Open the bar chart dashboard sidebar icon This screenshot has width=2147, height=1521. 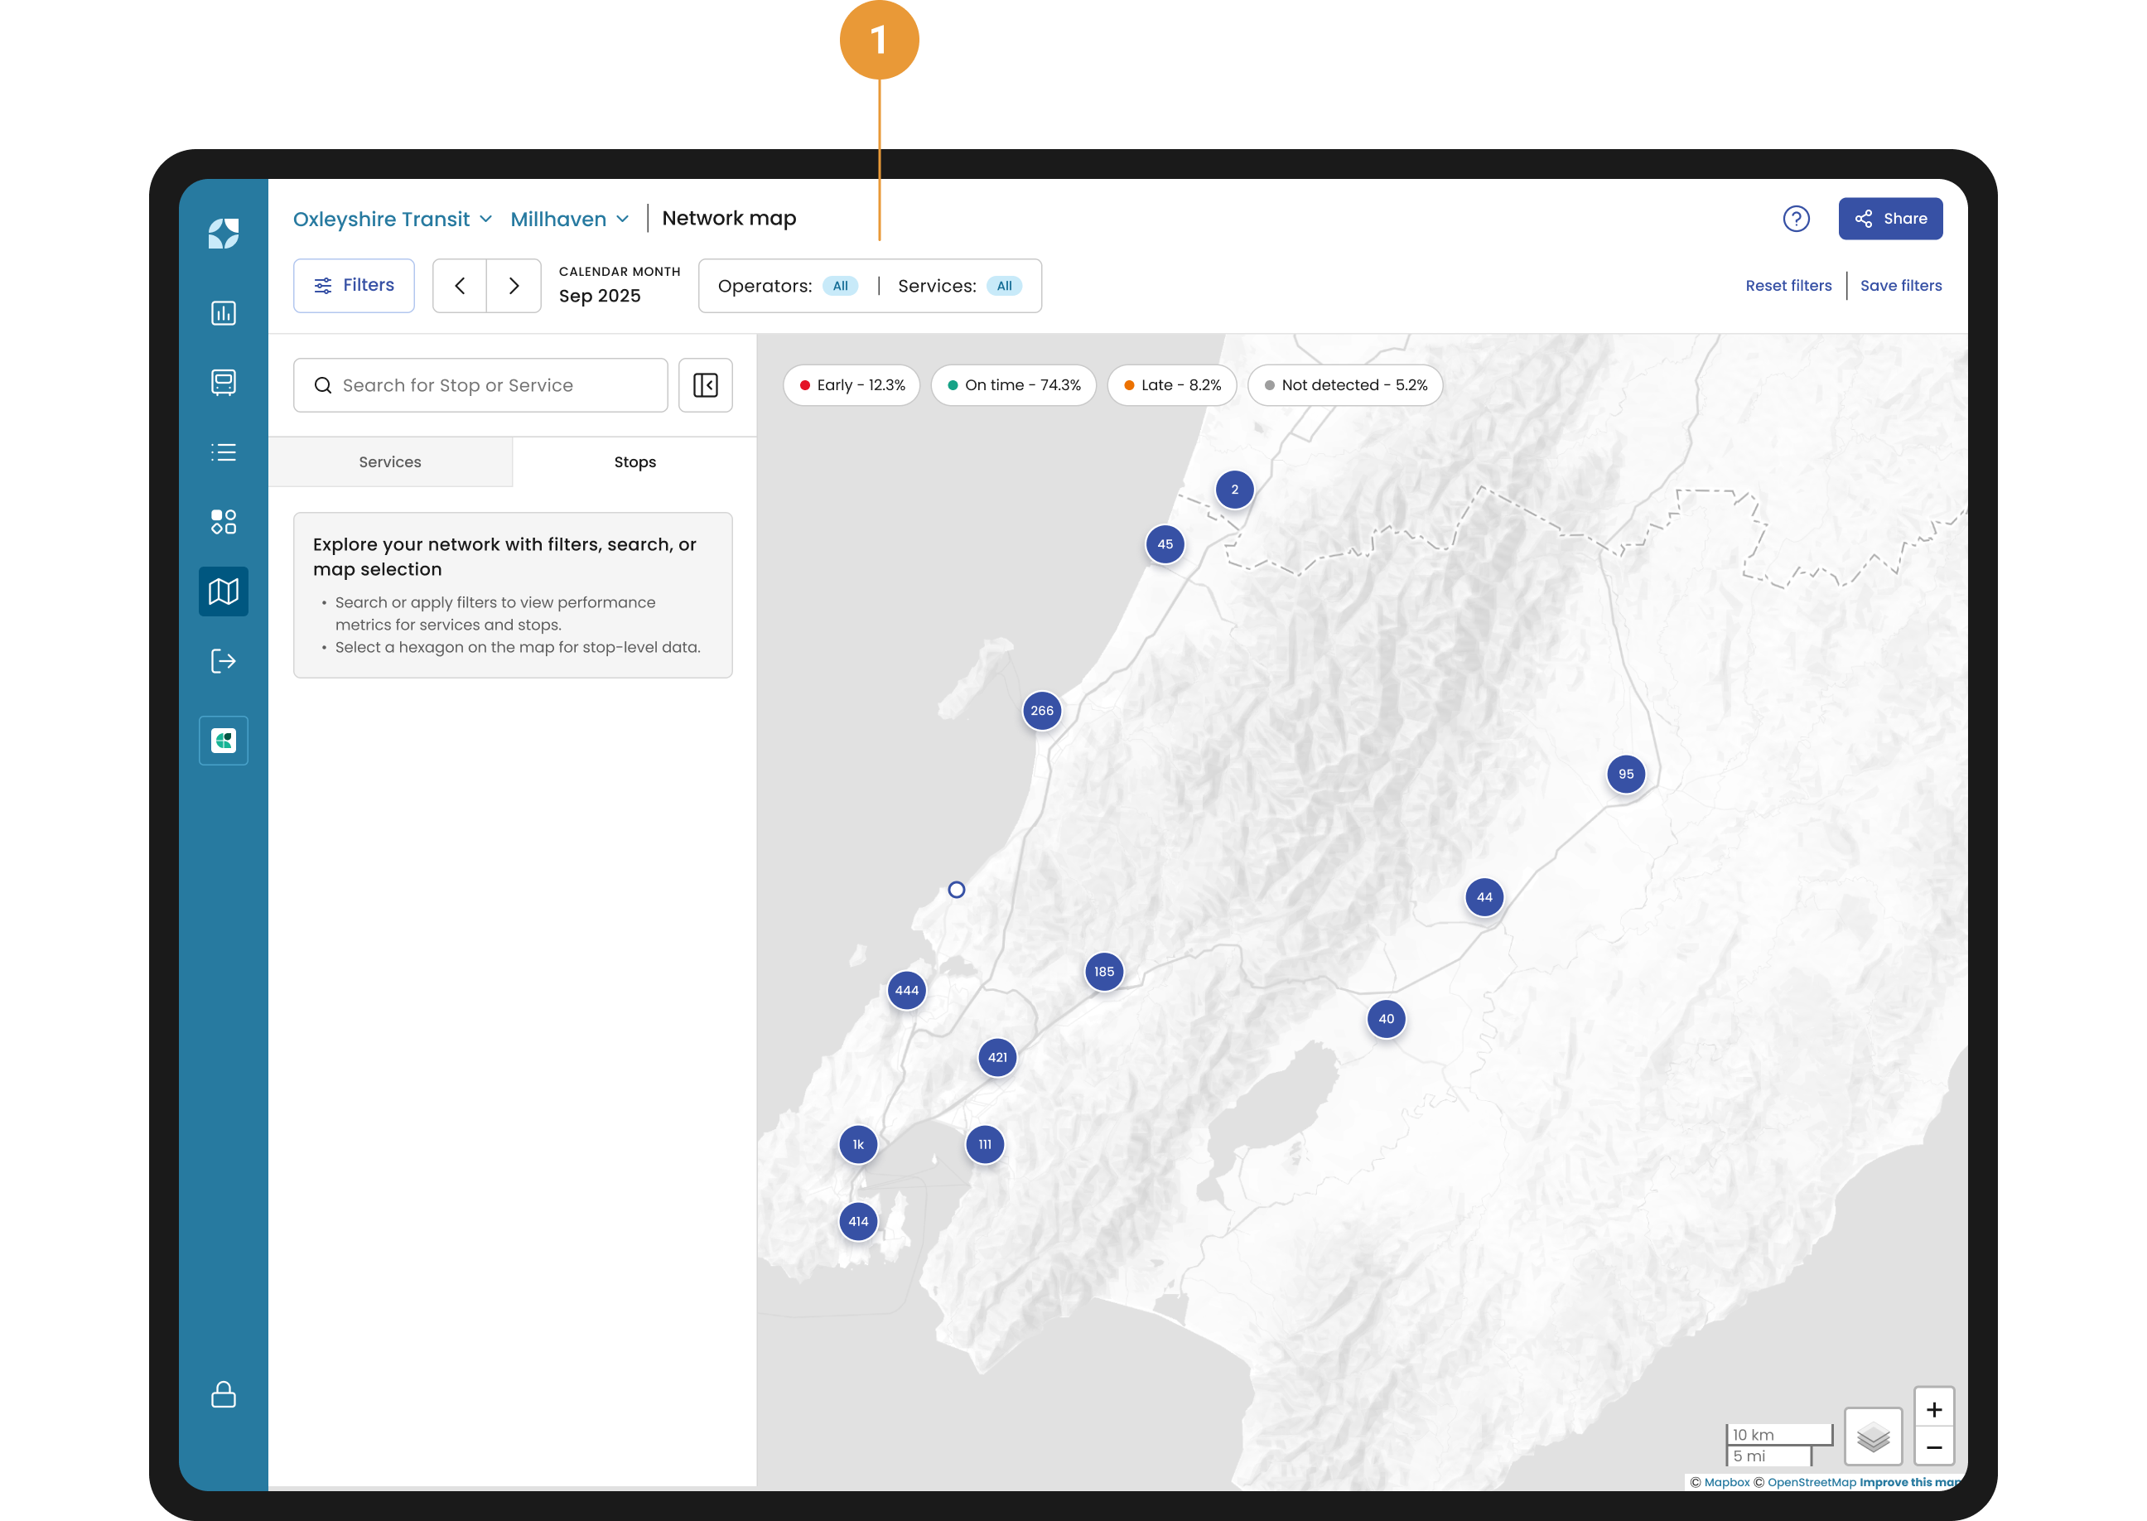coord(223,313)
